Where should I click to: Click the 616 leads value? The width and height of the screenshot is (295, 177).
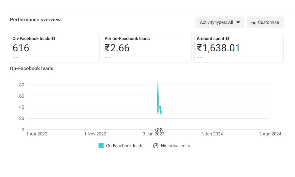pyautogui.click(x=21, y=48)
